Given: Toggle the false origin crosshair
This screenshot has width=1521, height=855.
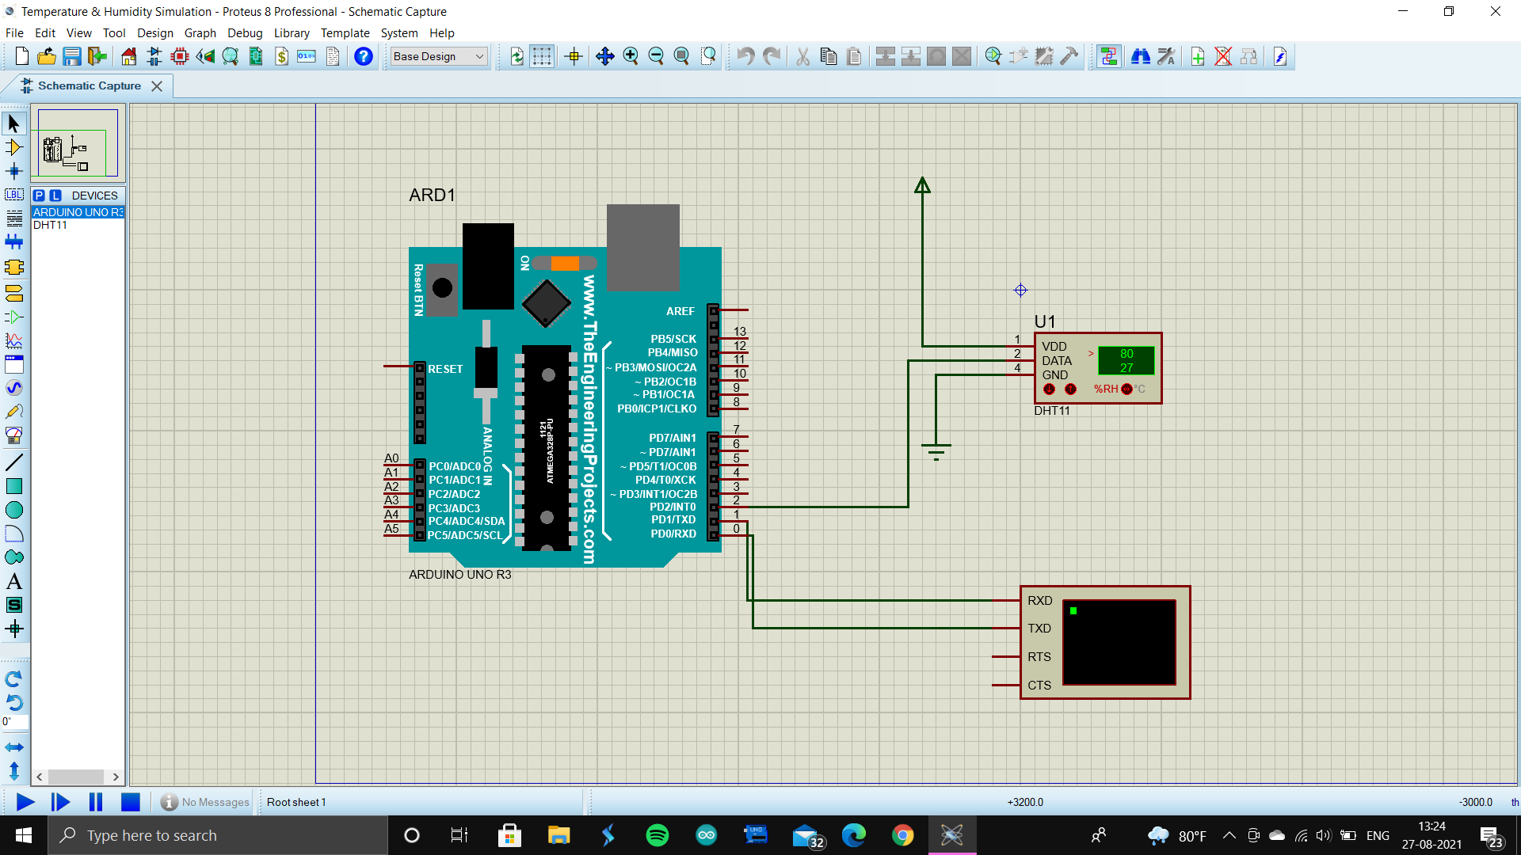Looking at the screenshot, I should [574, 56].
